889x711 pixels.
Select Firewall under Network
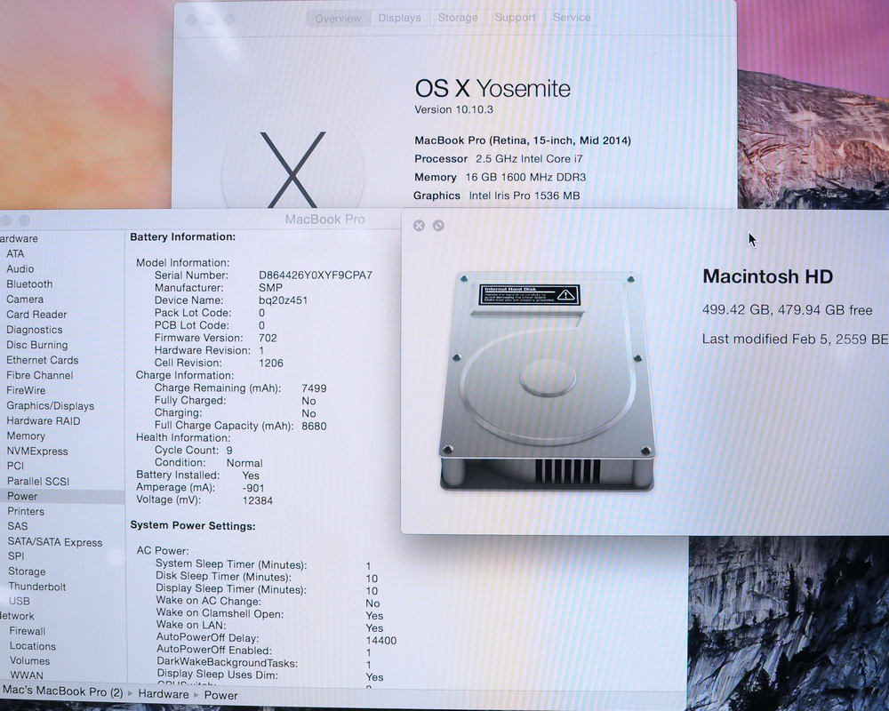tap(28, 631)
